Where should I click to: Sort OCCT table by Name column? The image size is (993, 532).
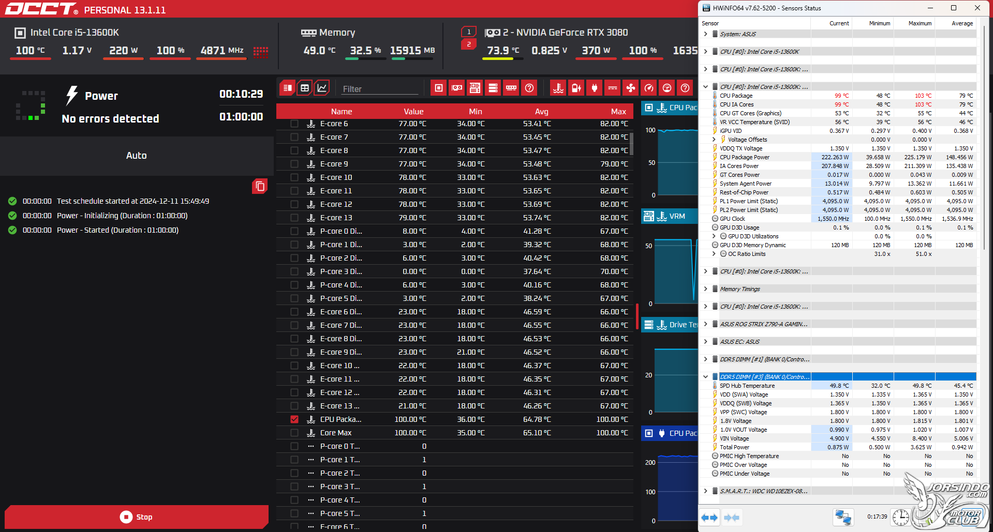click(342, 111)
